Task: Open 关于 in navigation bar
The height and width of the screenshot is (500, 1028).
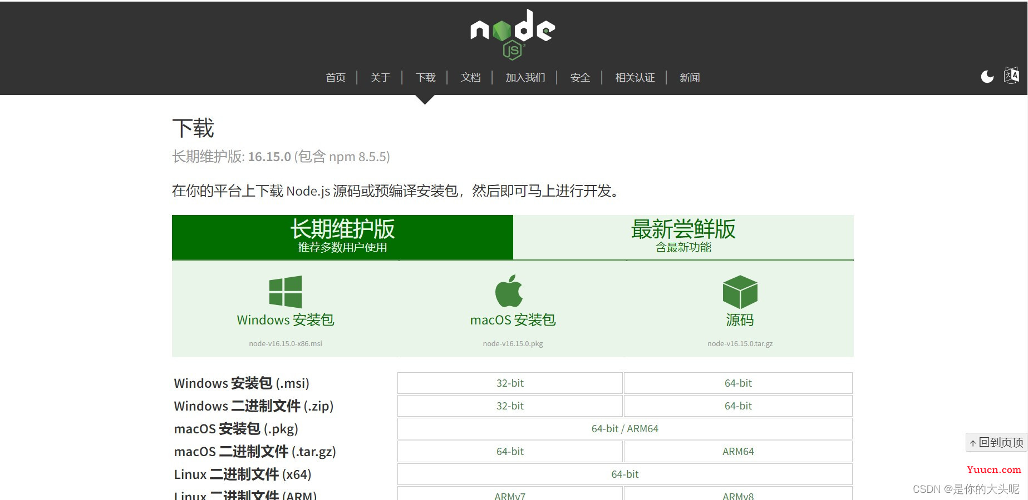Action: 380,78
